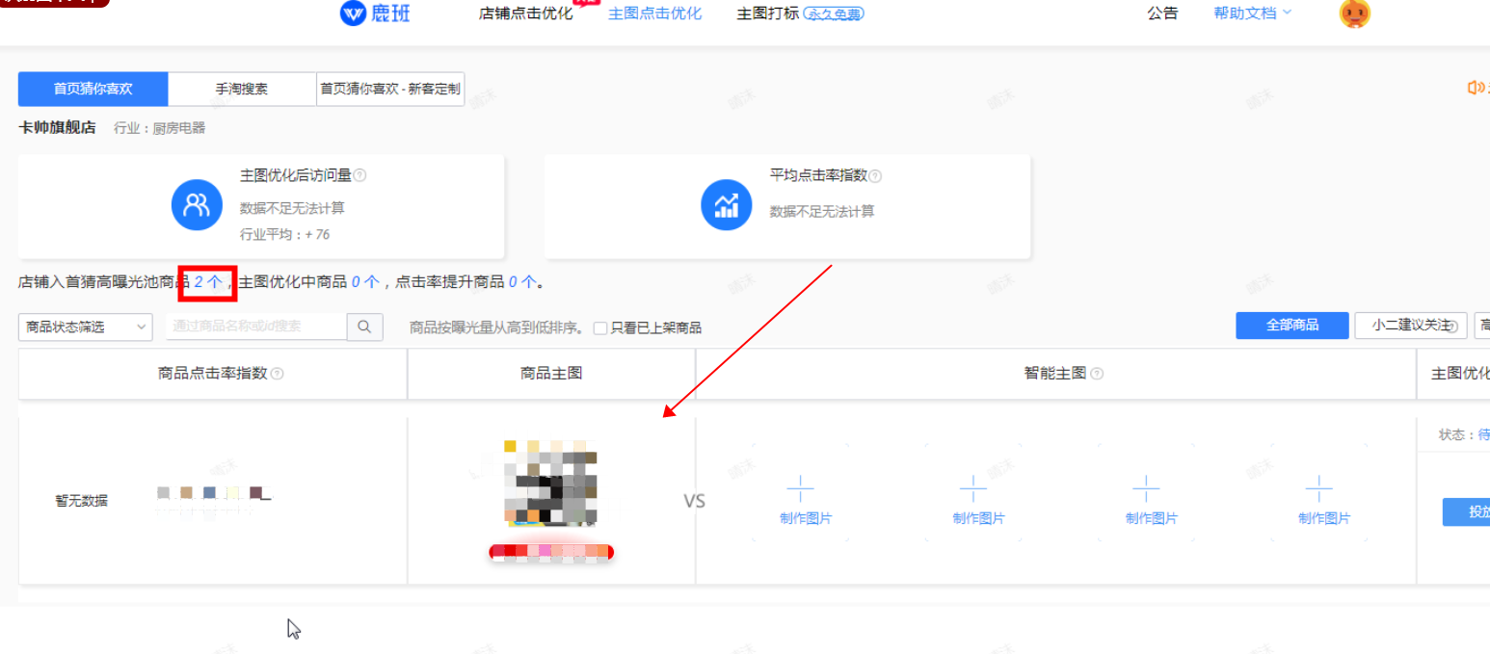Screen dimensions: 1490x654
Task: Click the first 制作图片 plus icon
Action: [x=806, y=488]
